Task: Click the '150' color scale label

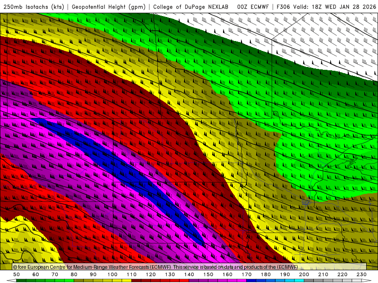Action: point(208,275)
